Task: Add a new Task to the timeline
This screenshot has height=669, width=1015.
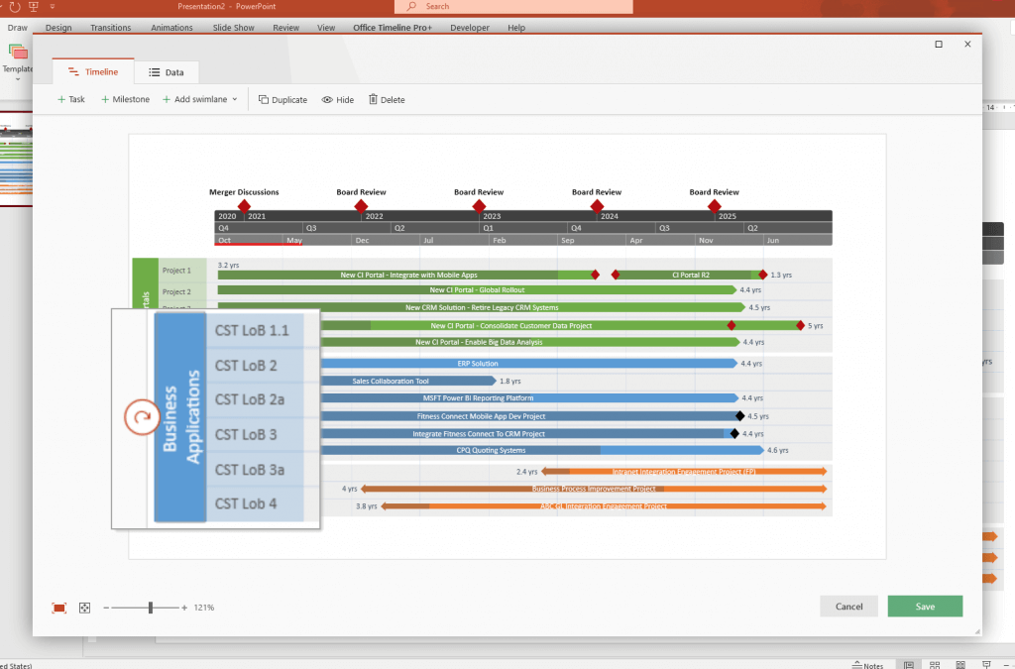Action: [70, 99]
